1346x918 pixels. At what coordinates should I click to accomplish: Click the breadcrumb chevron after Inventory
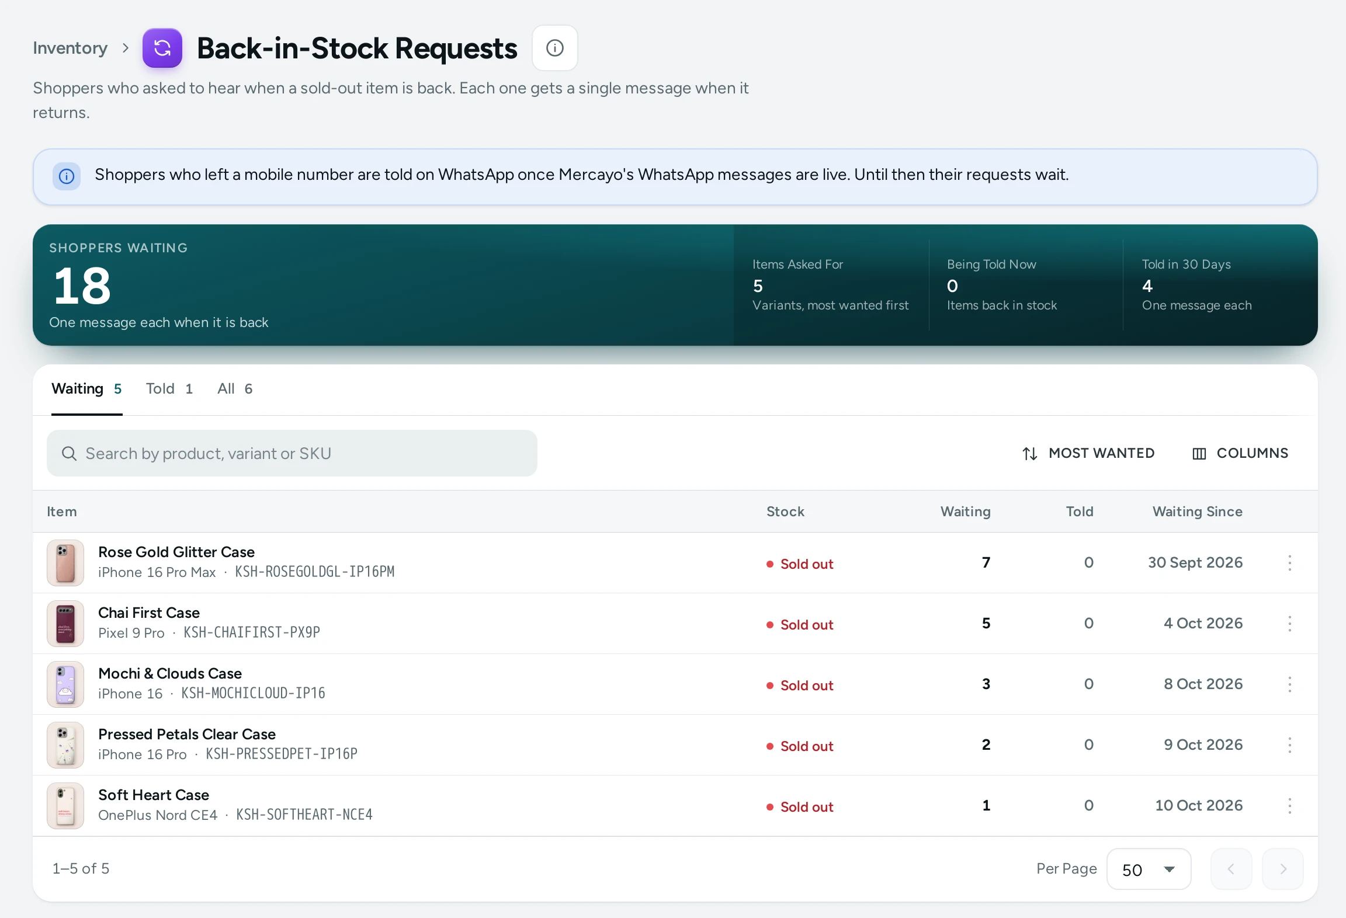pyautogui.click(x=125, y=48)
